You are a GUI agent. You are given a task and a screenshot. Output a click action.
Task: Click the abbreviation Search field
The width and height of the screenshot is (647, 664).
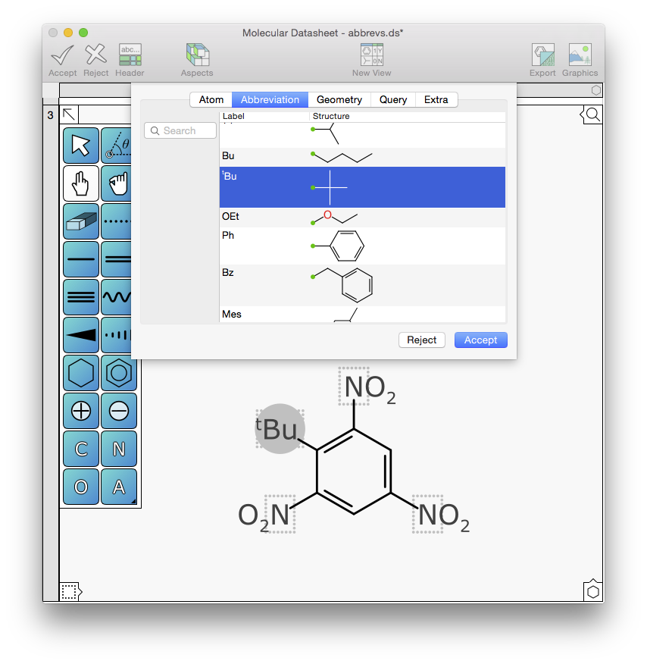click(x=180, y=130)
